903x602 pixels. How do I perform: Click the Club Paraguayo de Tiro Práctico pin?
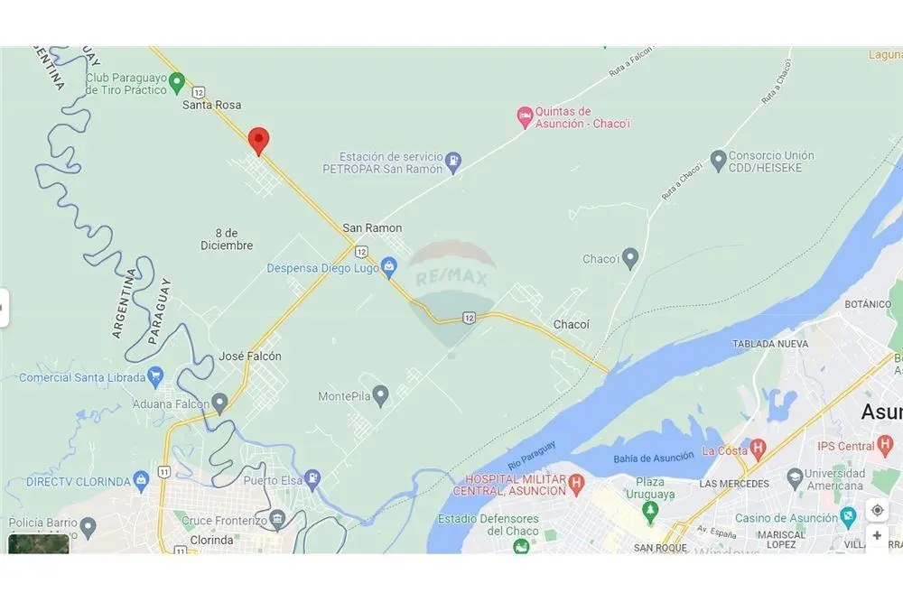click(177, 82)
